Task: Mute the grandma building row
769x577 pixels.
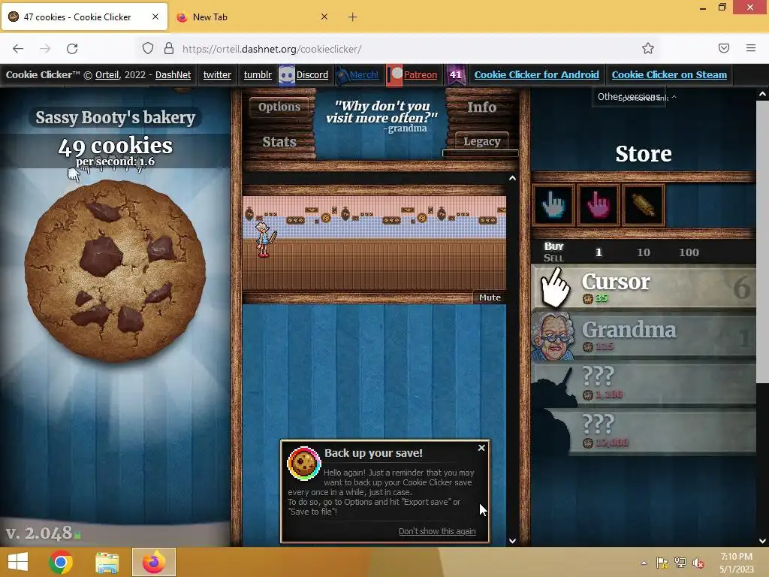Action: pyautogui.click(x=490, y=298)
